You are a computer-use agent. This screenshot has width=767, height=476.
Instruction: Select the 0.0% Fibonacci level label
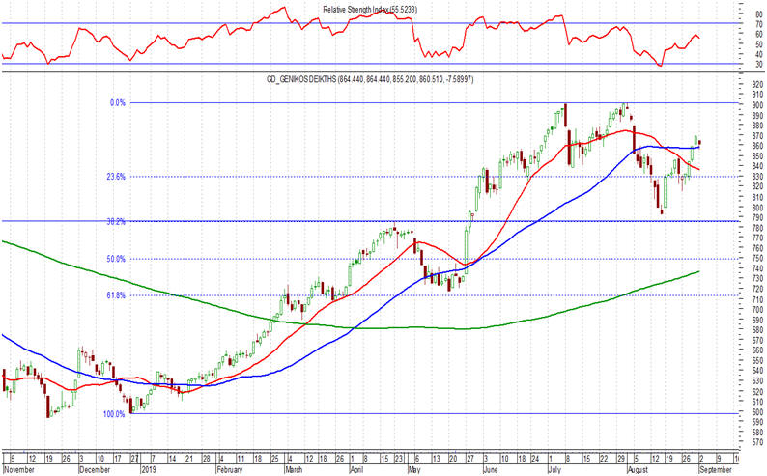point(118,103)
